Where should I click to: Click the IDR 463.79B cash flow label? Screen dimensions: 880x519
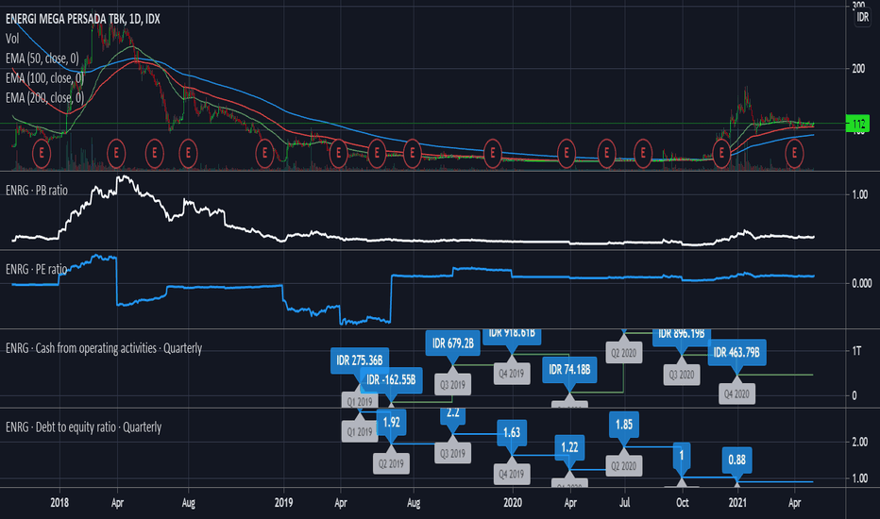click(x=736, y=353)
